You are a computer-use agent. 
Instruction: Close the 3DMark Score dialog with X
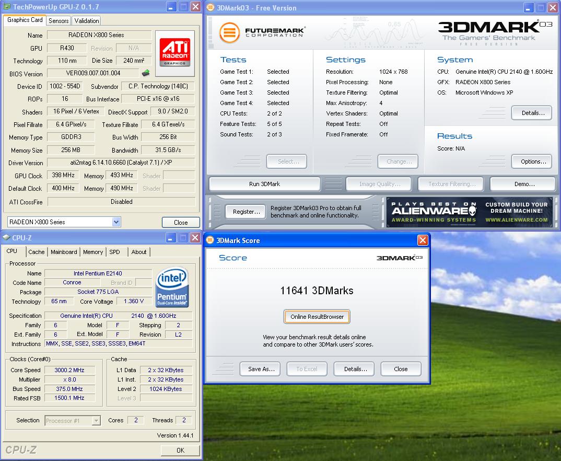pyautogui.click(x=423, y=240)
